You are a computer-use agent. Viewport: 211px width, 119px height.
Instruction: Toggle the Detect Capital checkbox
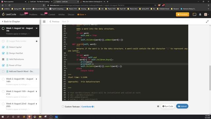pyautogui.click(x=3, y=47)
